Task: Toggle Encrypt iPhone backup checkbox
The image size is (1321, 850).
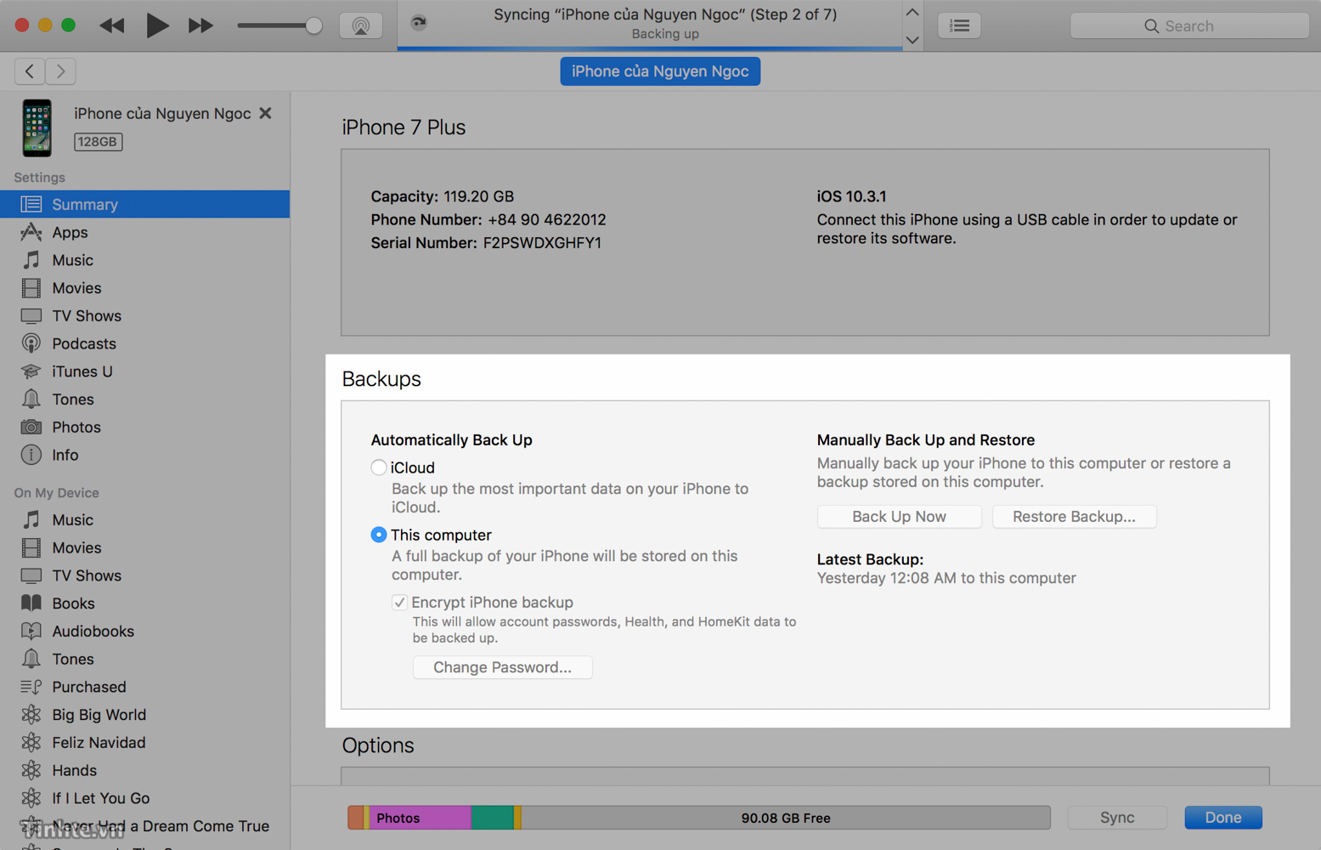Action: [x=399, y=602]
